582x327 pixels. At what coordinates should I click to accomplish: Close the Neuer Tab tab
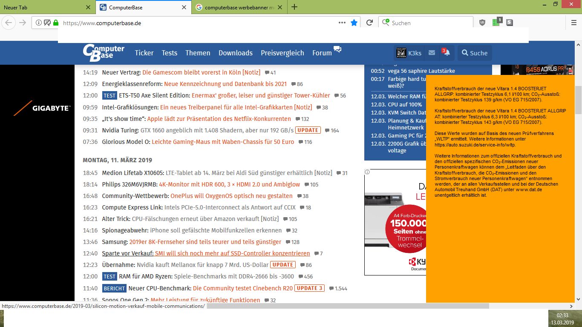[88, 7]
